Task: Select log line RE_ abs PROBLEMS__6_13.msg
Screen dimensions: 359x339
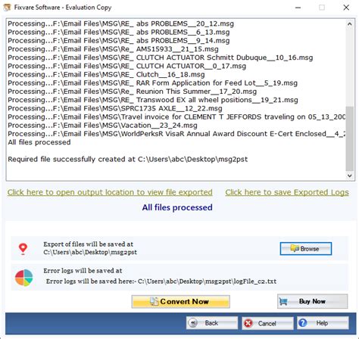Action: 119,33
